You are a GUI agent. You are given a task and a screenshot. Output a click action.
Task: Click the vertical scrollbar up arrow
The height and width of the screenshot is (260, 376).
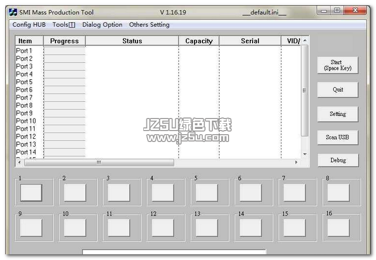point(305,40)
